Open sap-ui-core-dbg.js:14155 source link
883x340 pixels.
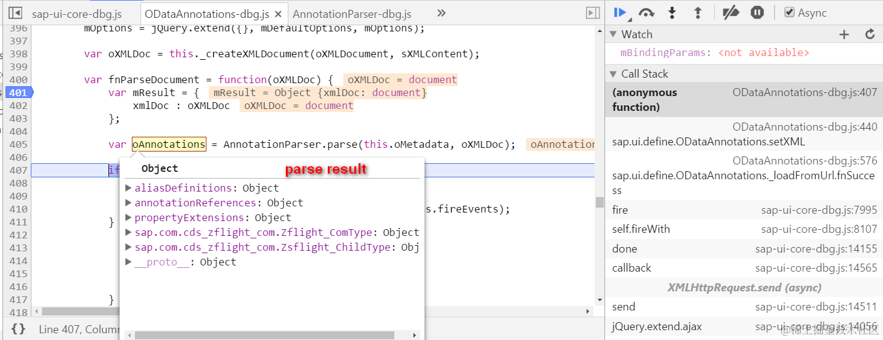[x=816, y=249]
